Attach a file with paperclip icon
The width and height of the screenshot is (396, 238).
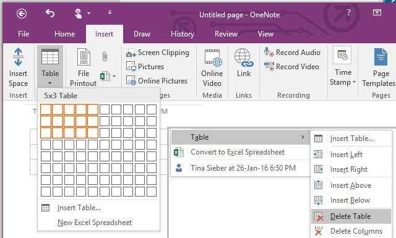(105, 56)
